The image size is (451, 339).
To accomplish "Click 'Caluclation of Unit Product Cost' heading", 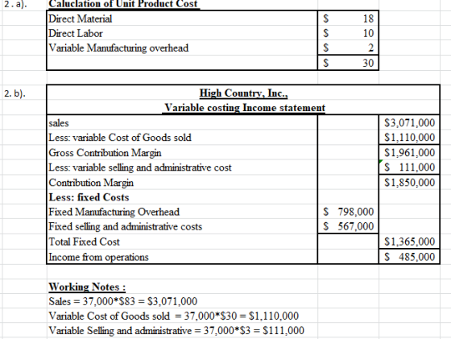I will [123, 4].
